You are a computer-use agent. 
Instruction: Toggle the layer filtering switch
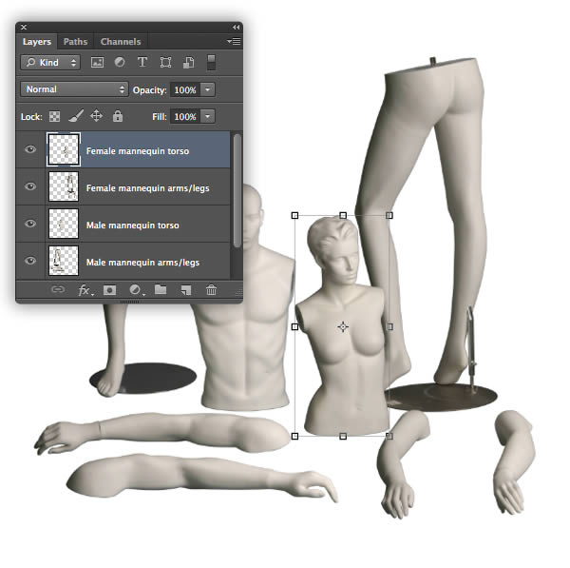[x=211, y=62]
